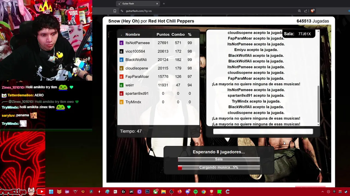Click the Cargando musica progress bar
Screen dimensions: 350x196
click(x=219, y=168)
